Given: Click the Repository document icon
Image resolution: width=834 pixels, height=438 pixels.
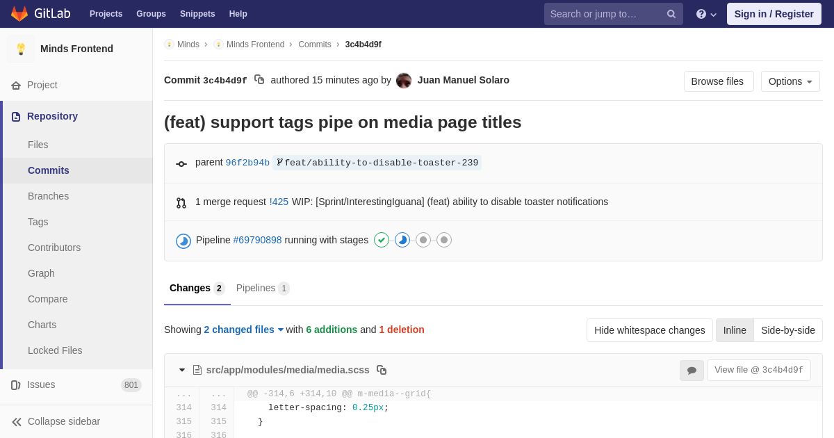Looking at the screenshot, I should [x=16, y=116].
